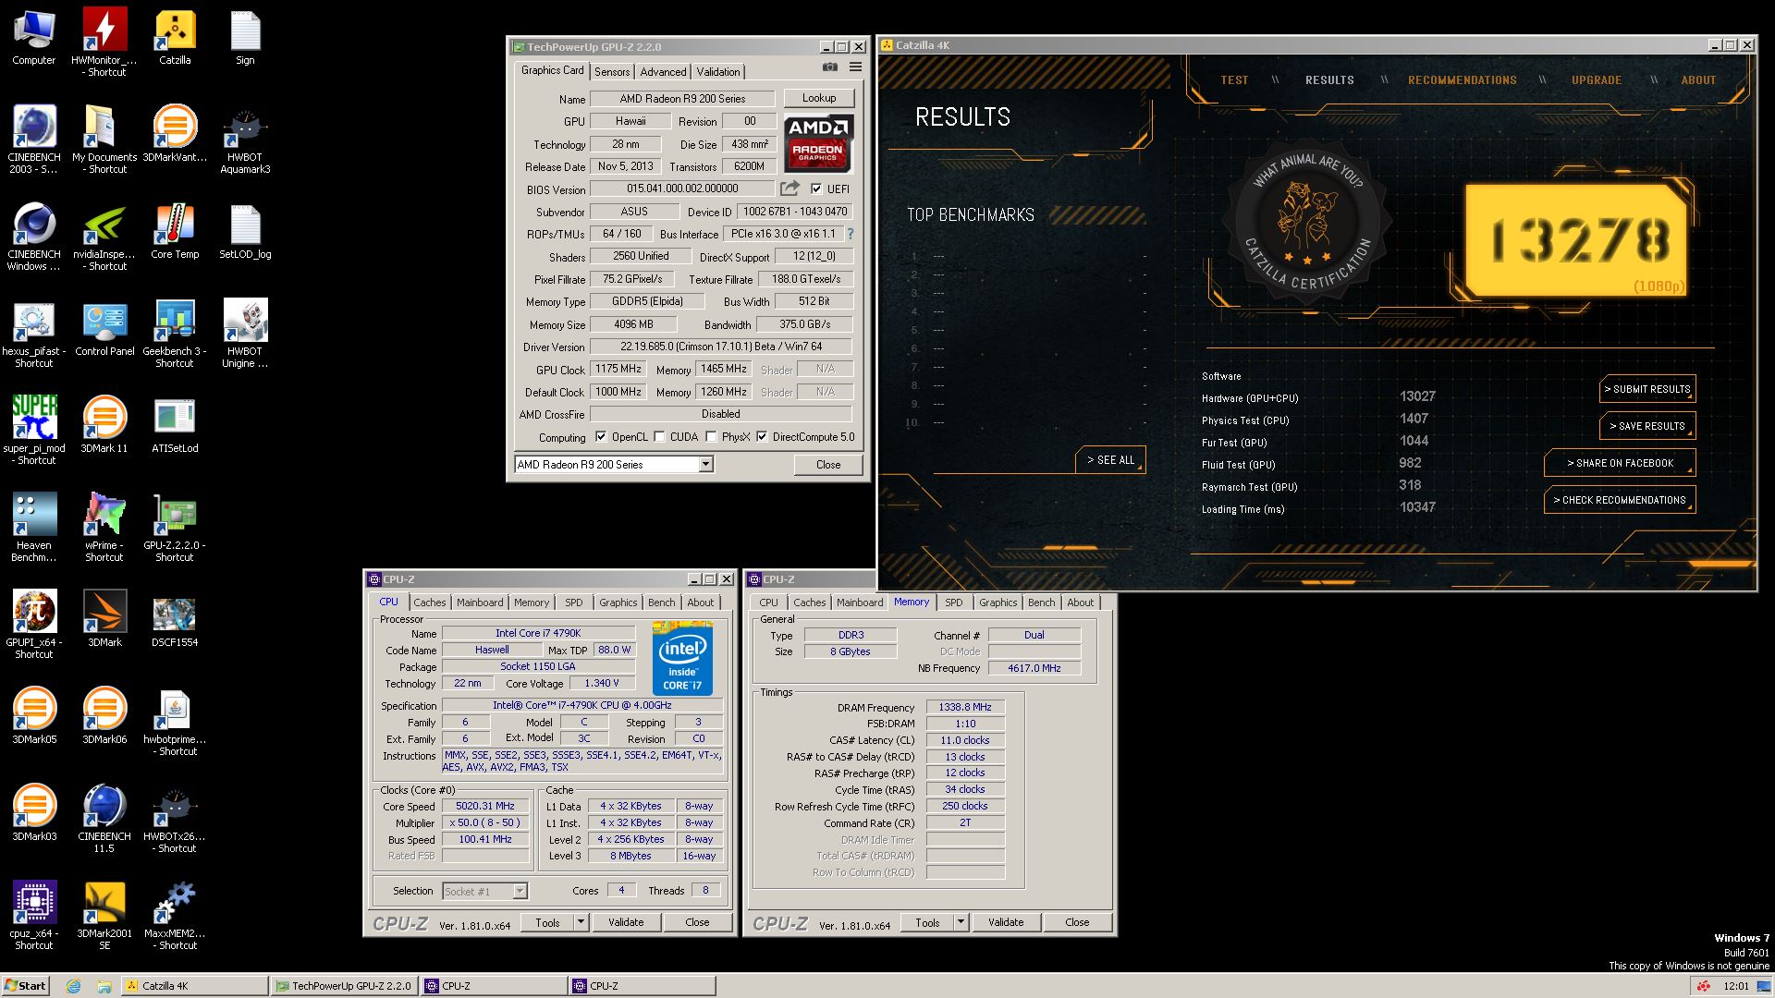Screen dimensions: 1775x998
Task: Click SAVE RESULTS in Catzilla
Action: [x=1647, y=426]
